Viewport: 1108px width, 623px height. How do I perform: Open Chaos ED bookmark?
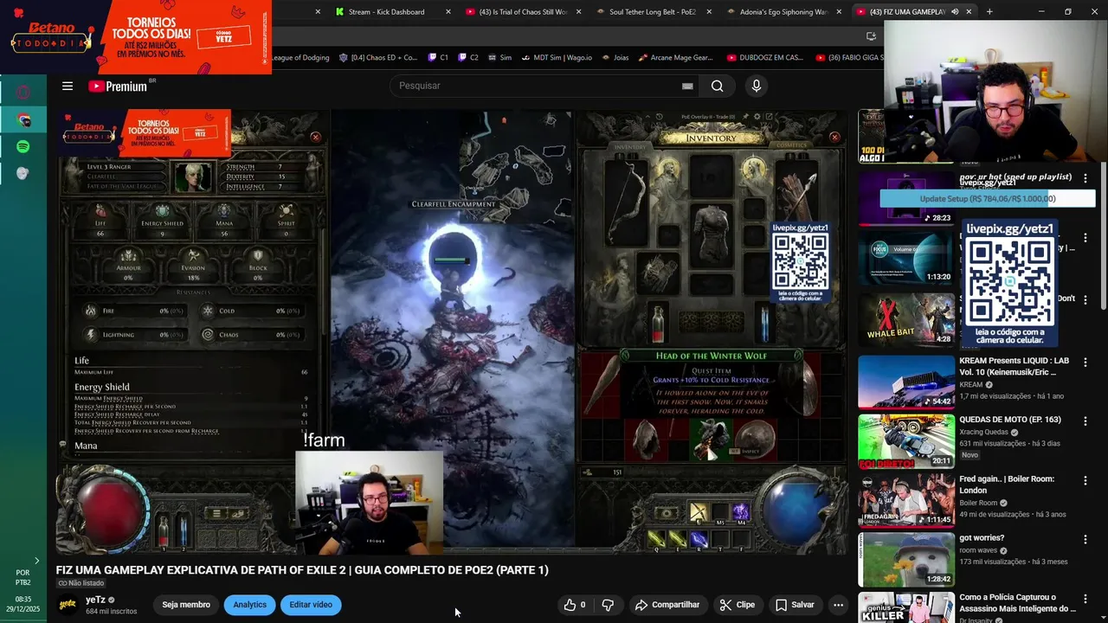(378, 57)
